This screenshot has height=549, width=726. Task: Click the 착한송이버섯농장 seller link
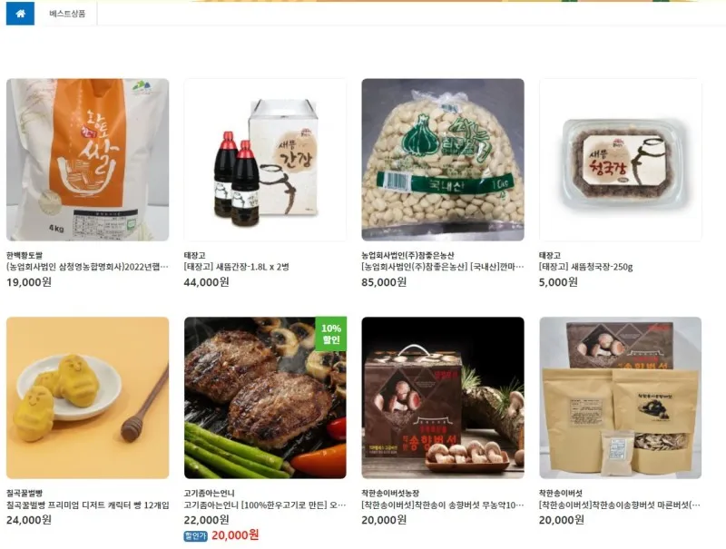(x=390, y=493)
